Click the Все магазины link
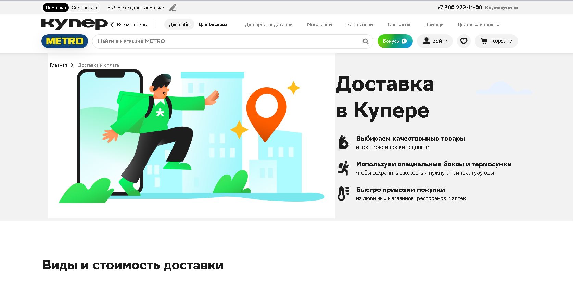Screen dimensions: 573x284 pyautogui.click(x=132, y=25)
